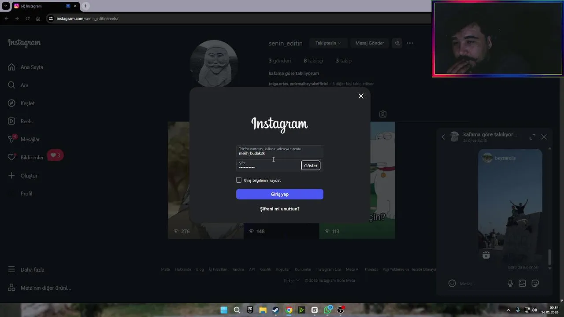
Task: Open the Gizlilik footer link
Action: 265,269
